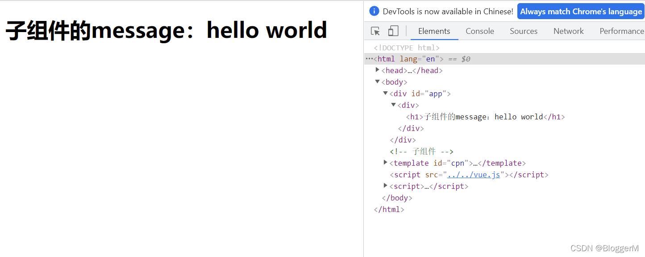Collapse the body element node
Viewport: 645px width, 257px height.
(378, 82)
